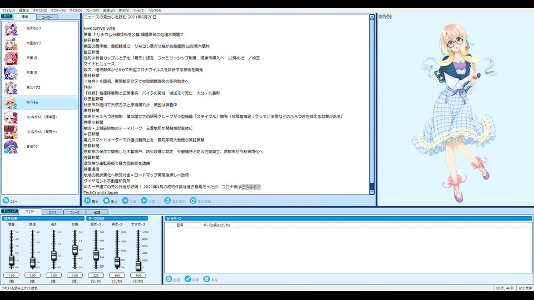Viewport: 534px width, 300px height.
Task: Select the マスター tuning tab
Action: click(30, 212)
